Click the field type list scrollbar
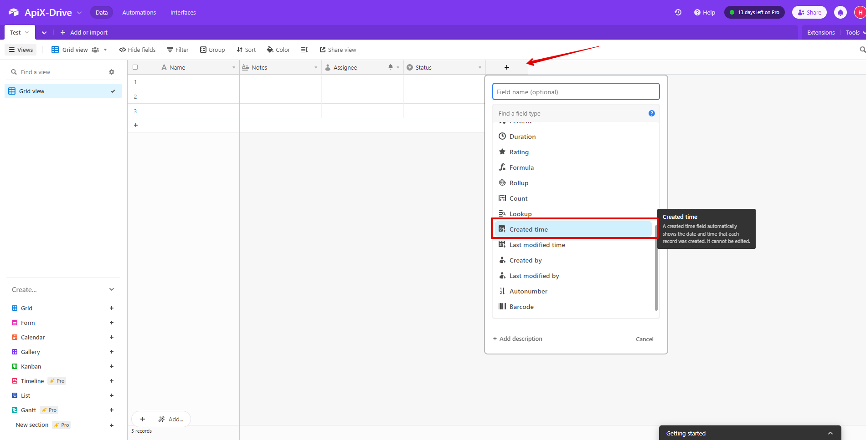The image size is (866, 440). click(656, 268)
